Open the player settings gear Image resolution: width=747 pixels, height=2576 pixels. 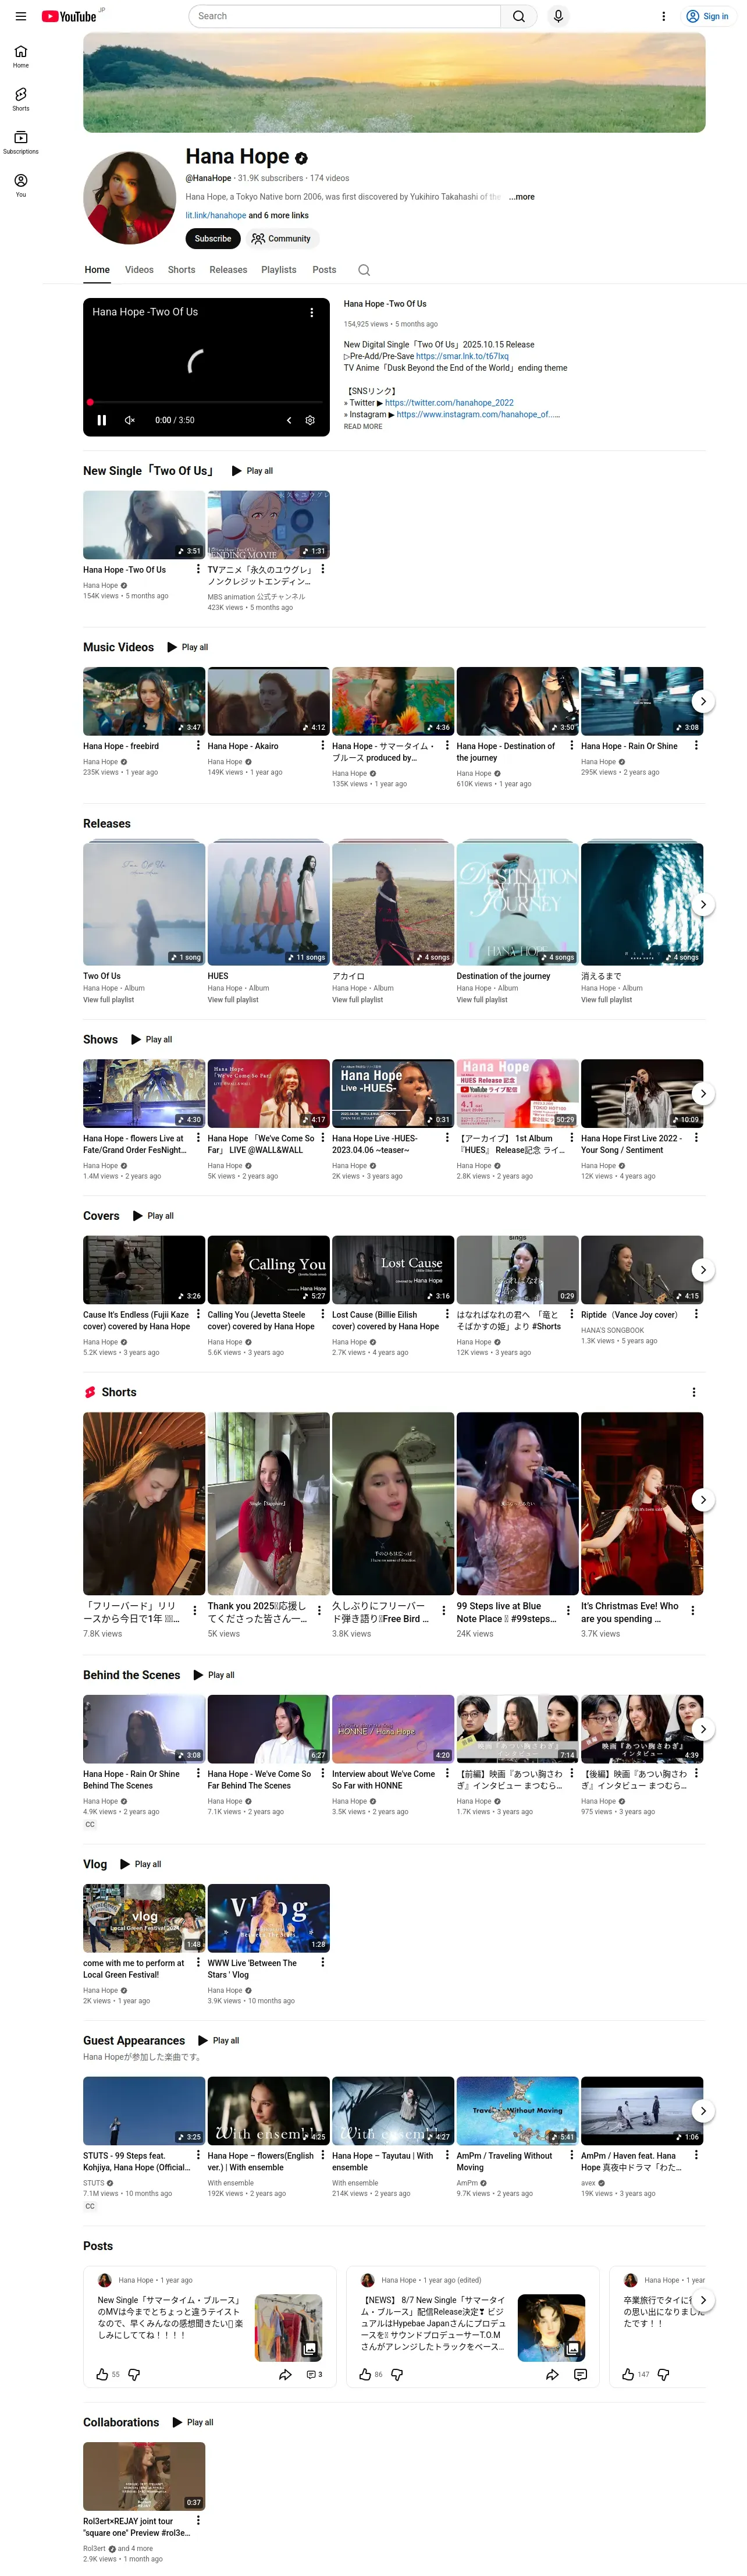tap(310, 420)
